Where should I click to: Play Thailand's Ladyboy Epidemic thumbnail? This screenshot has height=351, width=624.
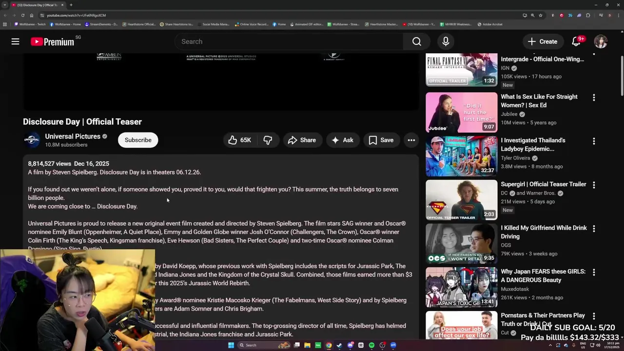click(461, 156)
